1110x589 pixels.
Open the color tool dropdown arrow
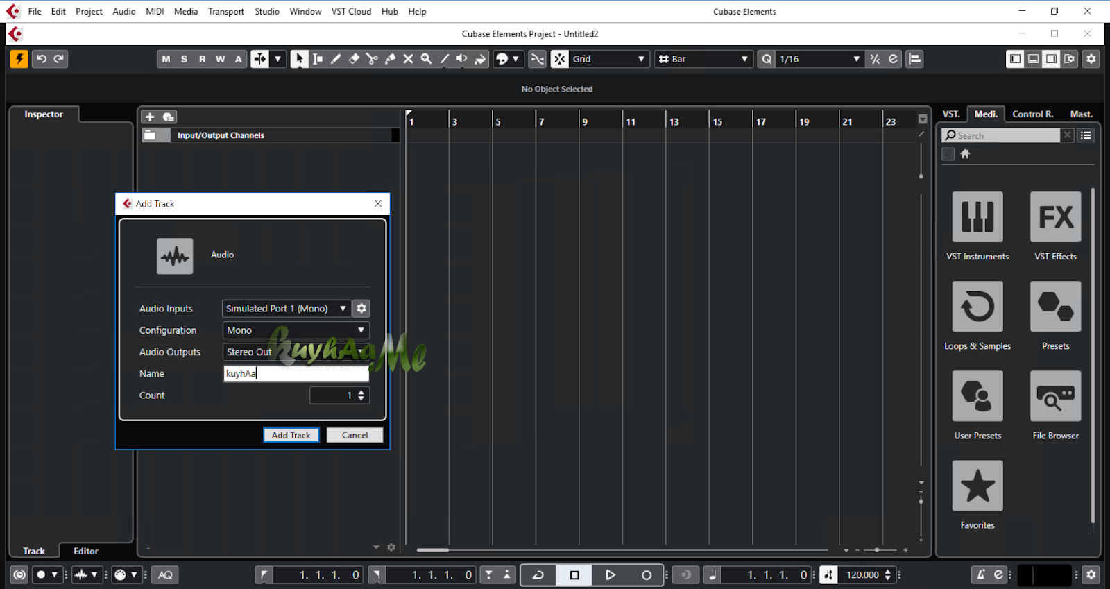(515, 59)
